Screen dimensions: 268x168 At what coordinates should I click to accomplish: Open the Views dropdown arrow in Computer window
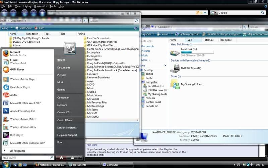[x=172, y=34]
